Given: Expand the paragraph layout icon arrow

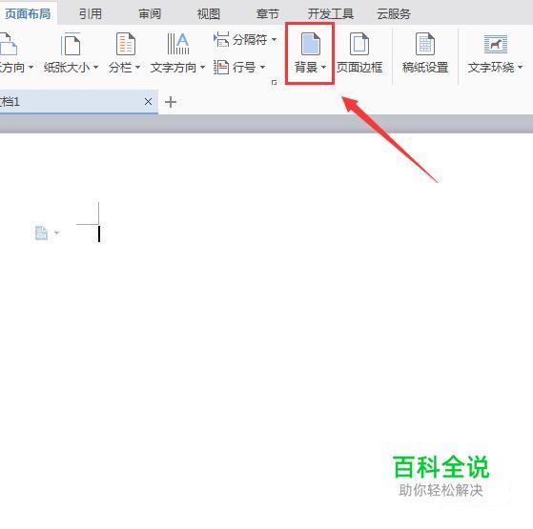Looking at the screenshot, I should (x=57, y=234).
